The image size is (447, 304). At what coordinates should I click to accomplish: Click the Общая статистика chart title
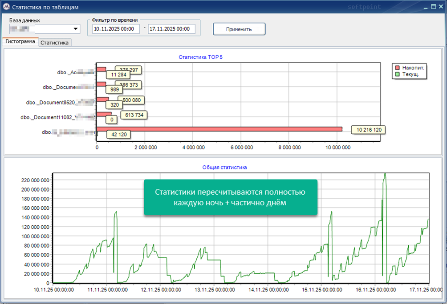[224, 168]
